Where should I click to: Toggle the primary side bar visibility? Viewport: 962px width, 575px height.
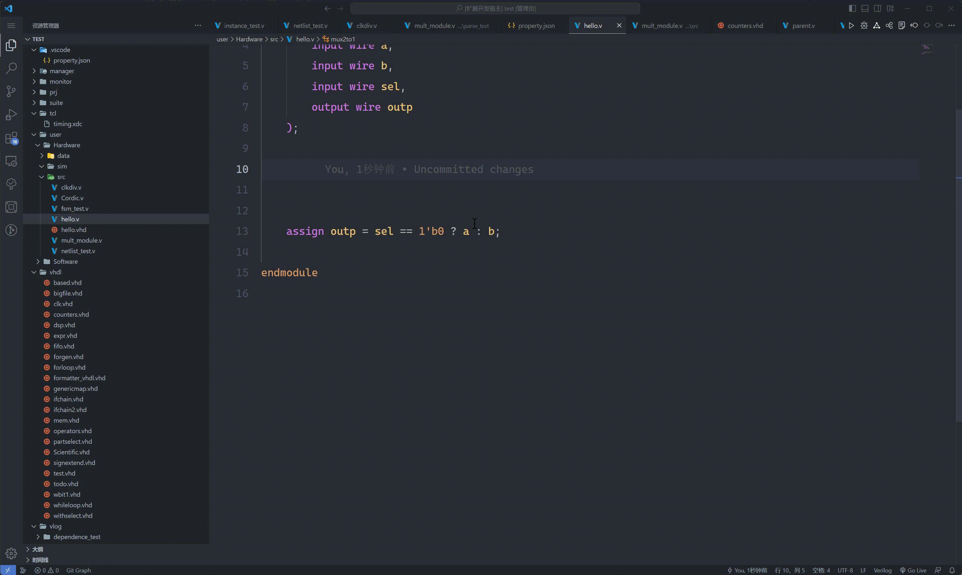(x=852, y=8)
